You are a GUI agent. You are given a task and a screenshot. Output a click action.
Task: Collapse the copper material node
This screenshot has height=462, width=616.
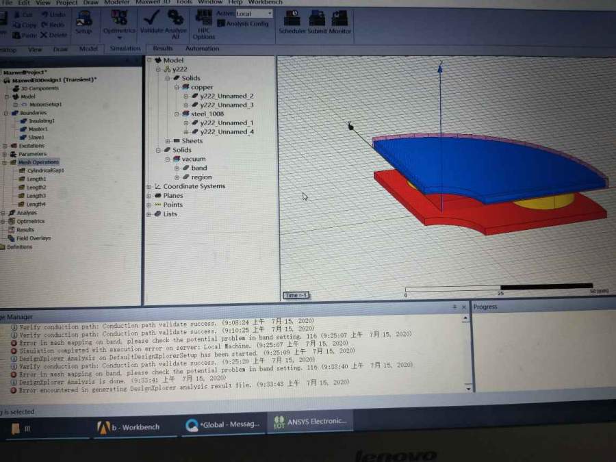coord(177,88)
